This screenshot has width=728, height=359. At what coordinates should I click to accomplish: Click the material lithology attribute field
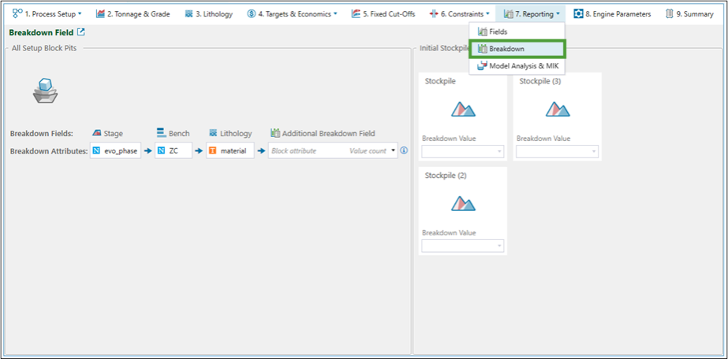230,150
